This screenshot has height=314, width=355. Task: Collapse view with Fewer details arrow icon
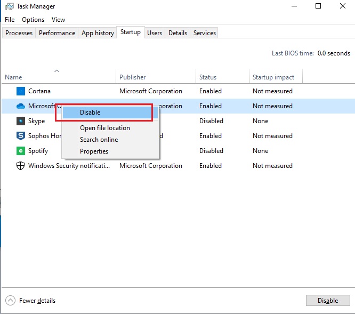(x=10, y=301)
